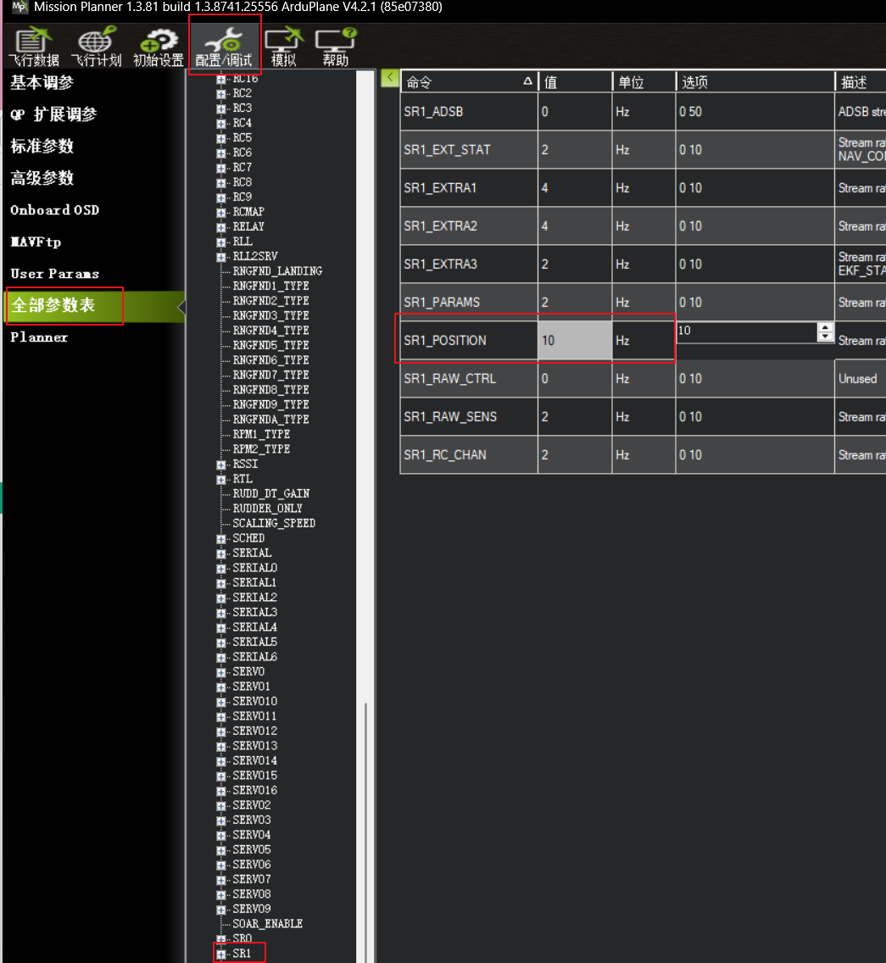Viewport: 886px width, 963px height.
Task: Click the 初始设置 initial setup icon
Action: coord(158,47)
